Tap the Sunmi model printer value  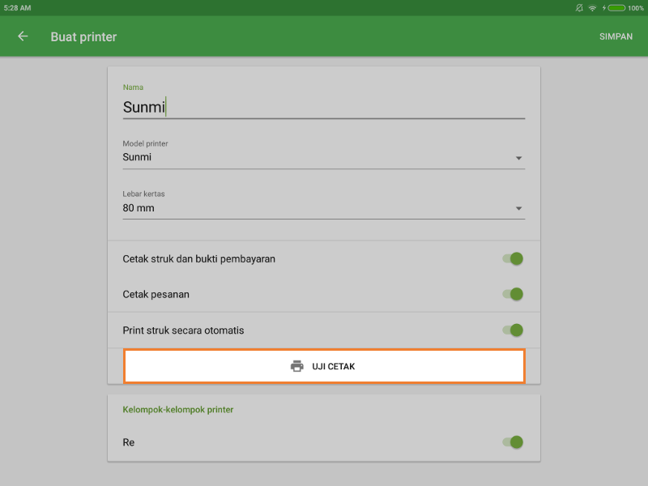tap(137, 157)
